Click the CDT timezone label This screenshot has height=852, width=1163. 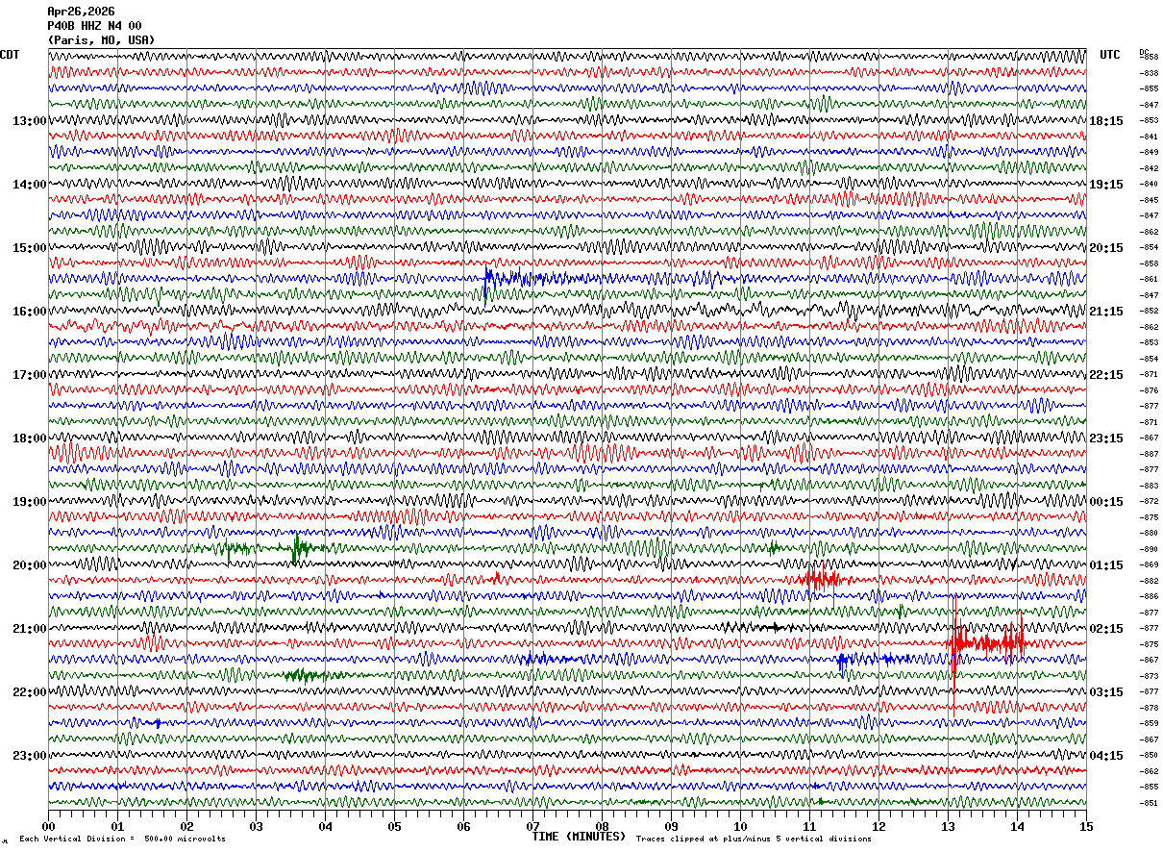10,55
